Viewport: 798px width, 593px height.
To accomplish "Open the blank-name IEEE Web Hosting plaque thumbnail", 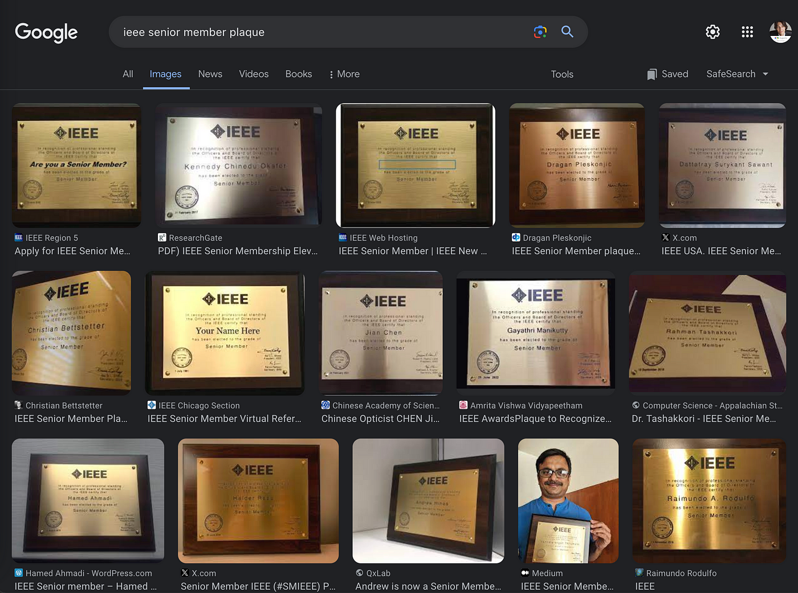I will coord(416,165).
